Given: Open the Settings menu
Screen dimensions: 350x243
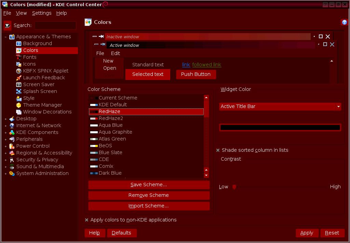Looking at the screenshot, I should [x=42, y=13].
